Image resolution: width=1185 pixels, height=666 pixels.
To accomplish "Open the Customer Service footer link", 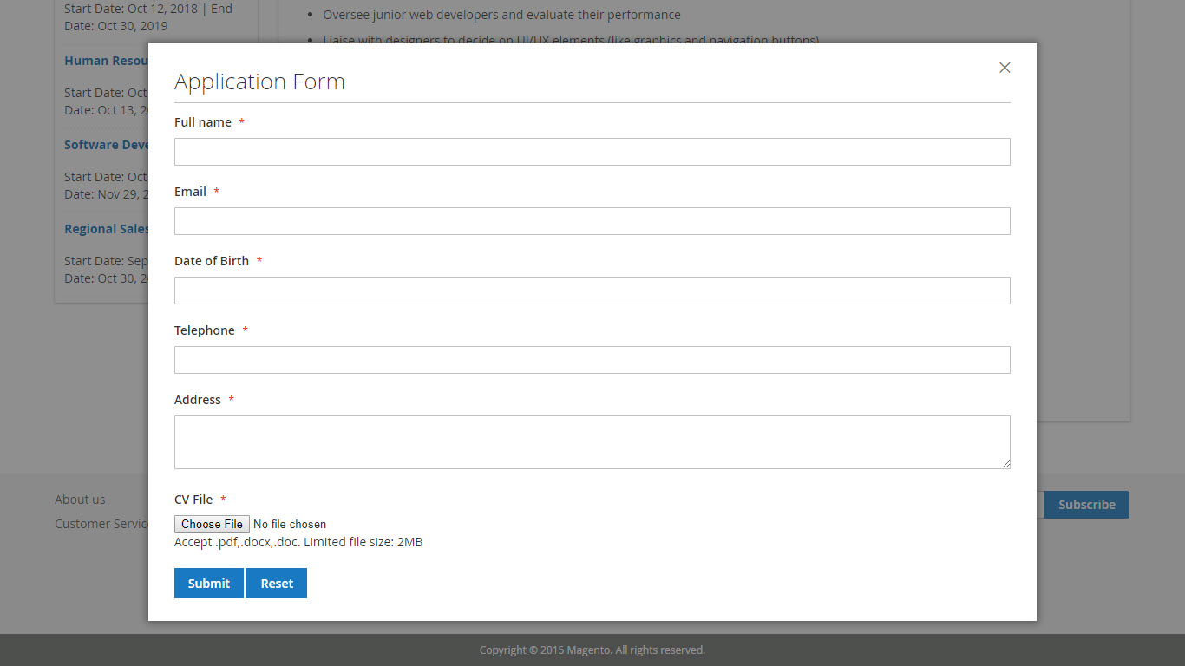I will [101, 524].
